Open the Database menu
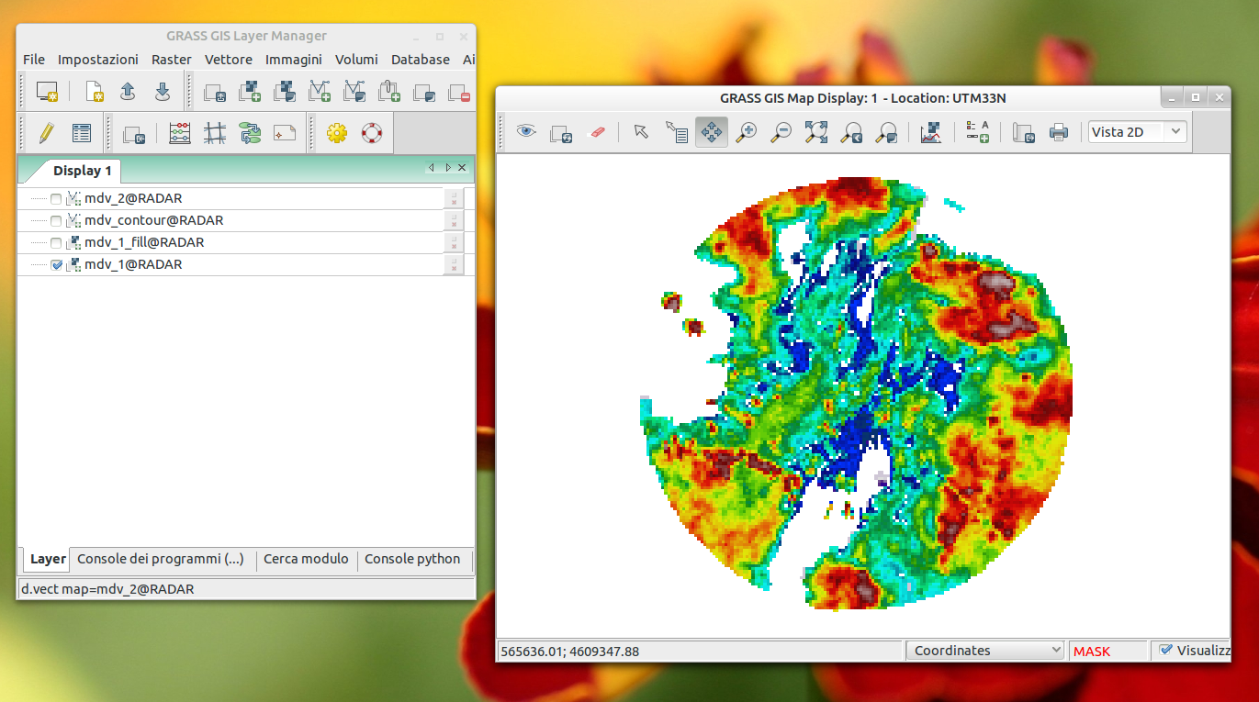Viewport: 1259px width, 702px height. [421, 60]
